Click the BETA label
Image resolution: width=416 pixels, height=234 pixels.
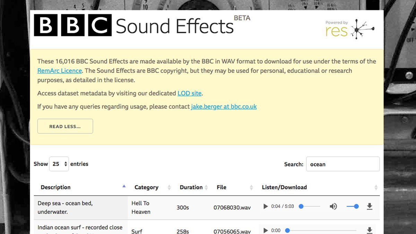click(242, 18)
